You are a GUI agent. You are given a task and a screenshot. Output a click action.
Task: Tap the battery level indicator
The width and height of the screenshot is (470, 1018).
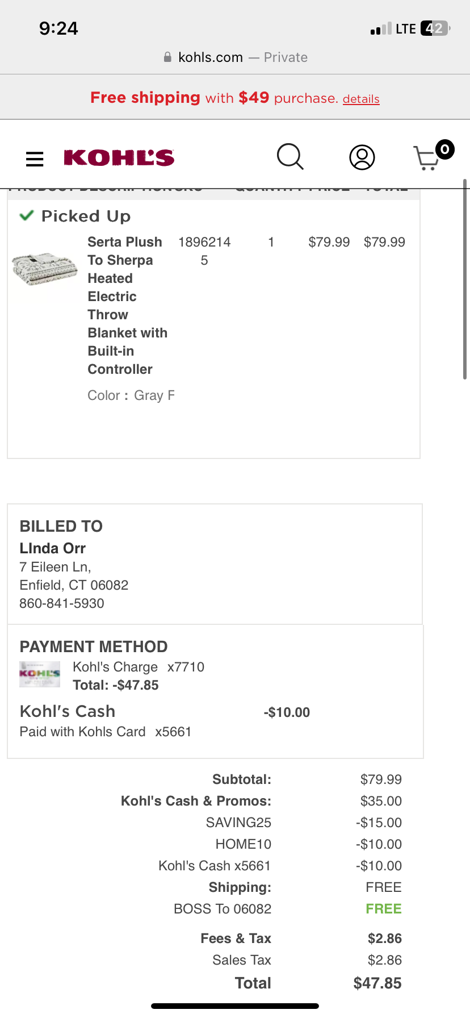435,28
